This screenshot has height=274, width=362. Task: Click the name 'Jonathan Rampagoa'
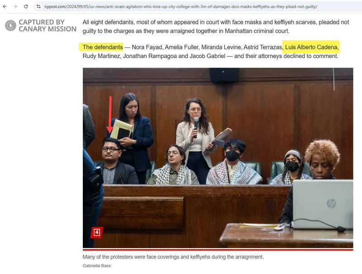click(x=150, y=56)
